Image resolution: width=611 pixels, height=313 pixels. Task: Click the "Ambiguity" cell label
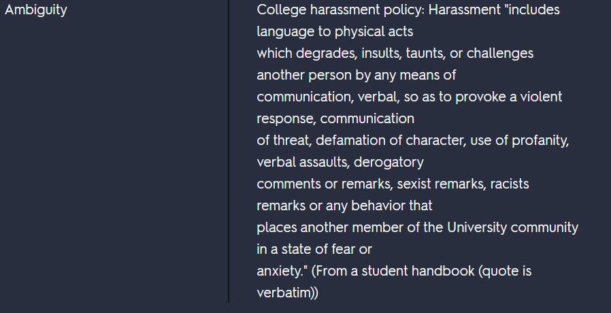click(36, 10)
